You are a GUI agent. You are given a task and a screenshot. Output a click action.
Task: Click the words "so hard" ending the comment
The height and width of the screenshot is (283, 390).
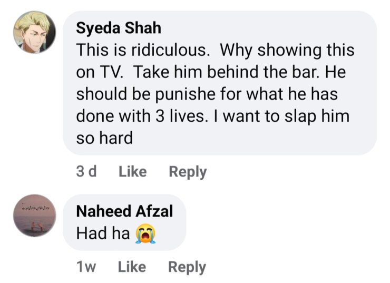pyautogui.click(x=104, y=138)
